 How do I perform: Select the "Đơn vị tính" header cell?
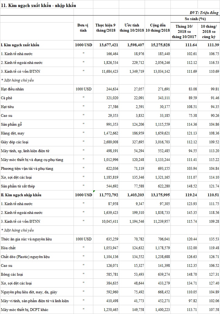(x=83, y=28)
